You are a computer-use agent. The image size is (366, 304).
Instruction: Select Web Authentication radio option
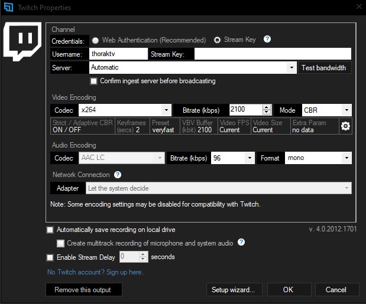[x=95, y=40]
